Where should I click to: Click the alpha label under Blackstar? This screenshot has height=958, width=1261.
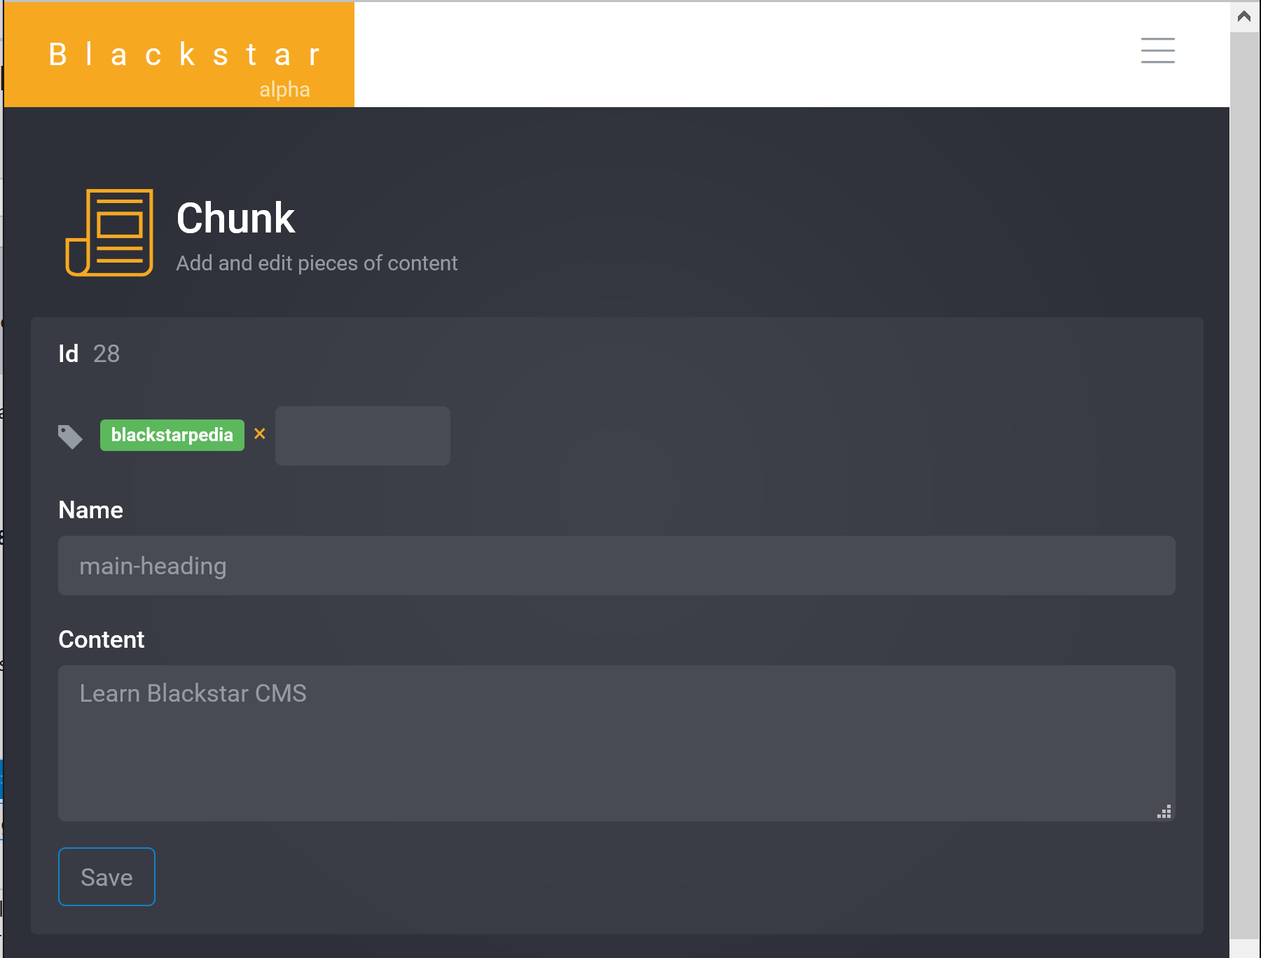coord(284,90)
